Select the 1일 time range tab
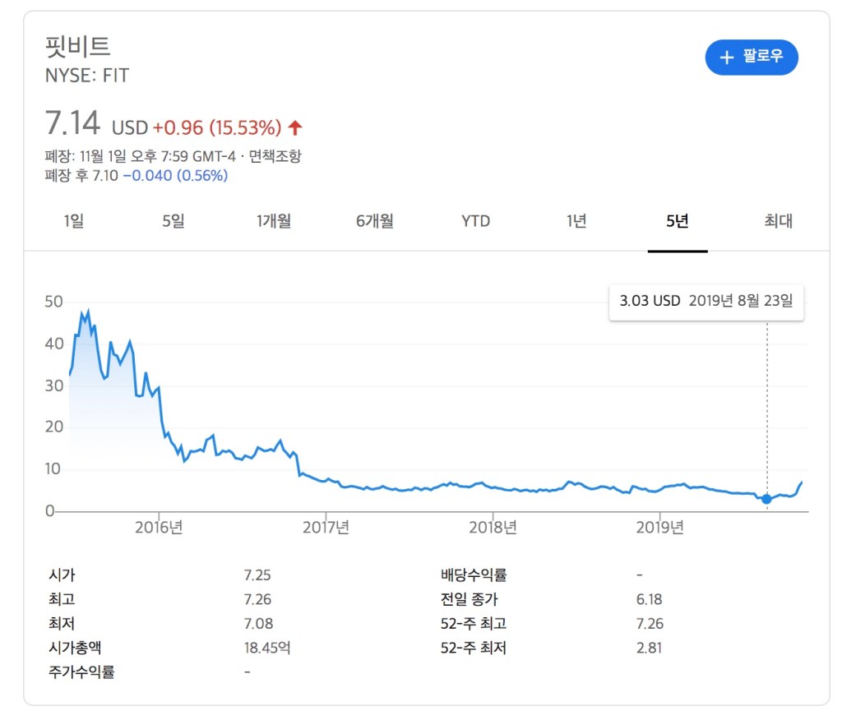Screen dimensions: 842x720 coord(73,220)
